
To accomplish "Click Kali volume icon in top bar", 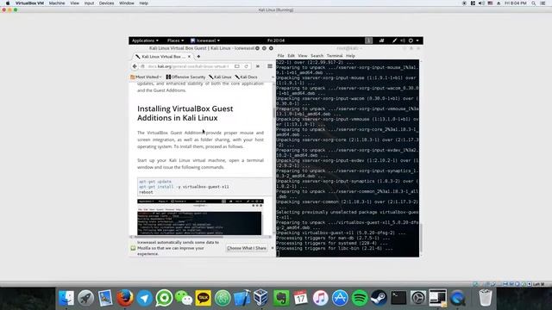I will (x=403, y=40).
